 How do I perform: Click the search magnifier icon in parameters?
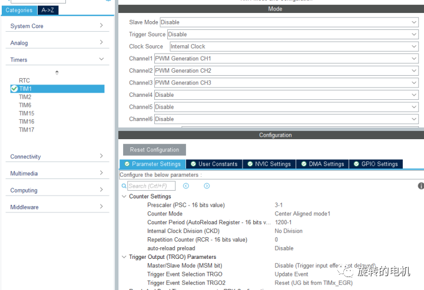coord(124,186)
